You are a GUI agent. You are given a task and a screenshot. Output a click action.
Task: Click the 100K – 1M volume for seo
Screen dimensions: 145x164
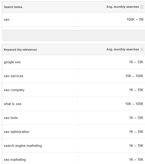135,19
